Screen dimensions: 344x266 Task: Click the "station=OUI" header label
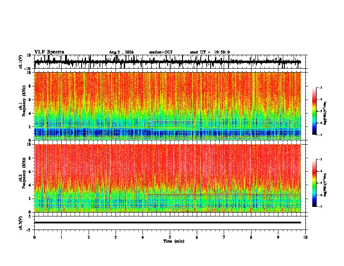(x=161, y=52)
